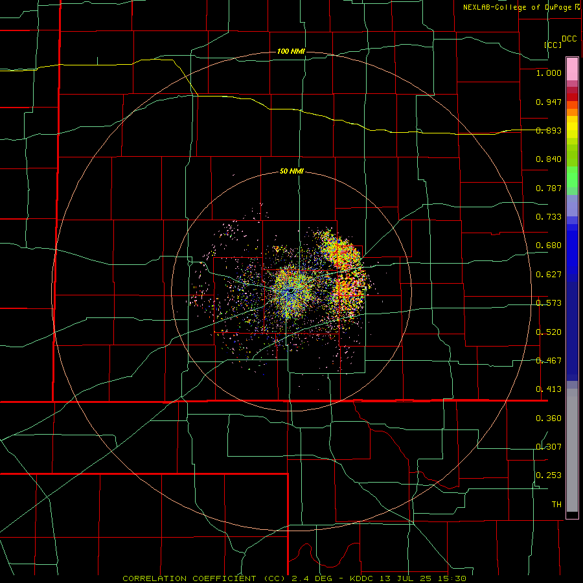Viewport: 583px width, 583px height.
Task: Click the 0.840 legend value
Action: [549, 159]
